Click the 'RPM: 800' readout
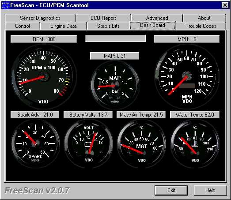 point(44,39)
